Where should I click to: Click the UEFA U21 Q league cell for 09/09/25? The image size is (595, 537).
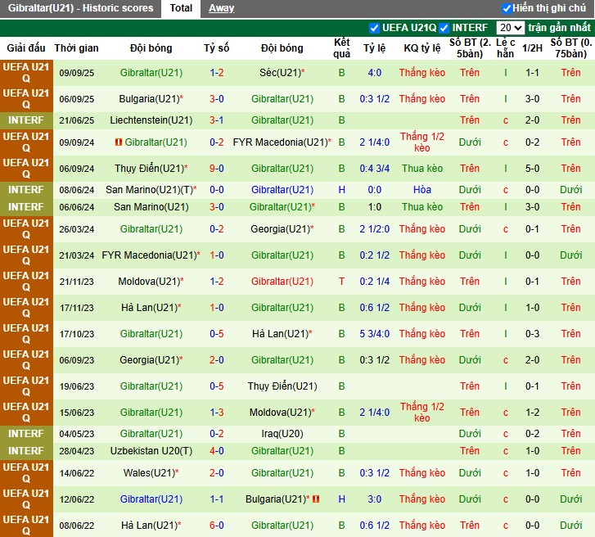[26, 73]
